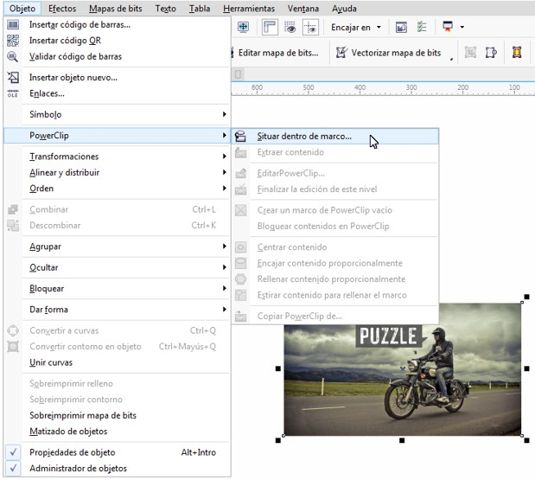Click the Centrar contenido icon
The height and width of the screenshot is (480, 535).
(x=240, y=247)
